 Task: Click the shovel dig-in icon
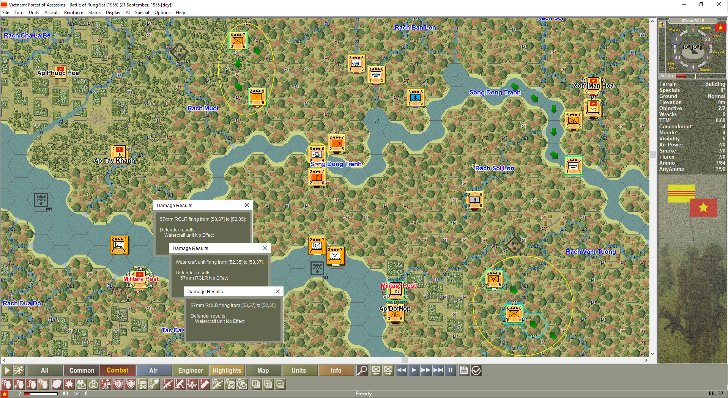[x=154, y=384]
